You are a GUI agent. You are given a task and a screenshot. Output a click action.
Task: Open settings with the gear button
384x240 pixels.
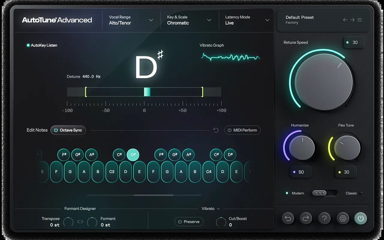(x=343, y=218)
